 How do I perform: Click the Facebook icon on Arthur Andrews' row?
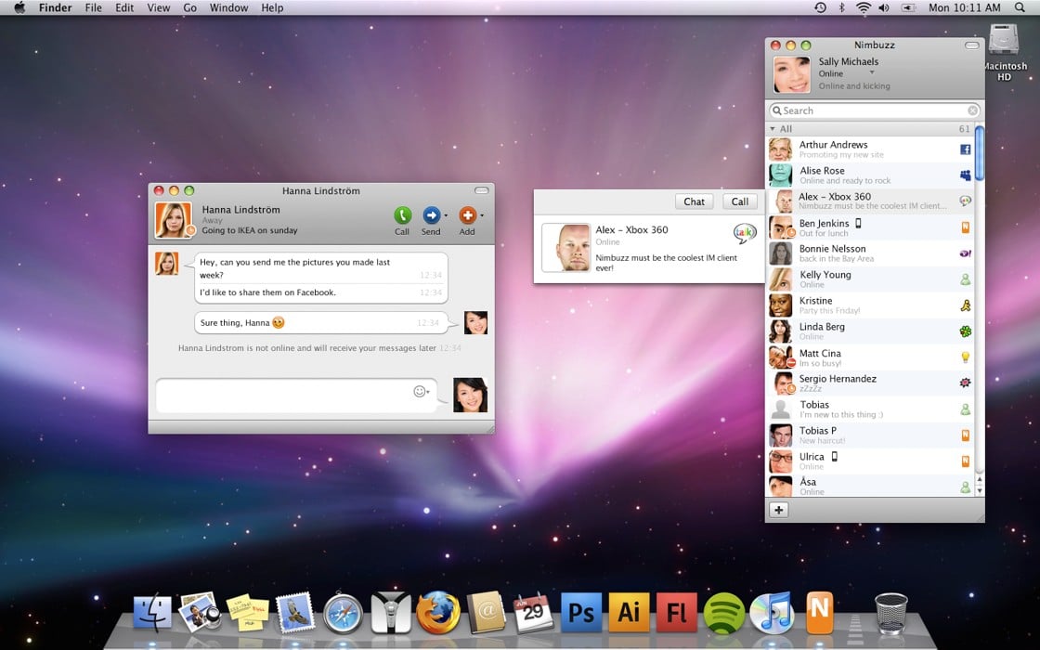tap(965, 149)
